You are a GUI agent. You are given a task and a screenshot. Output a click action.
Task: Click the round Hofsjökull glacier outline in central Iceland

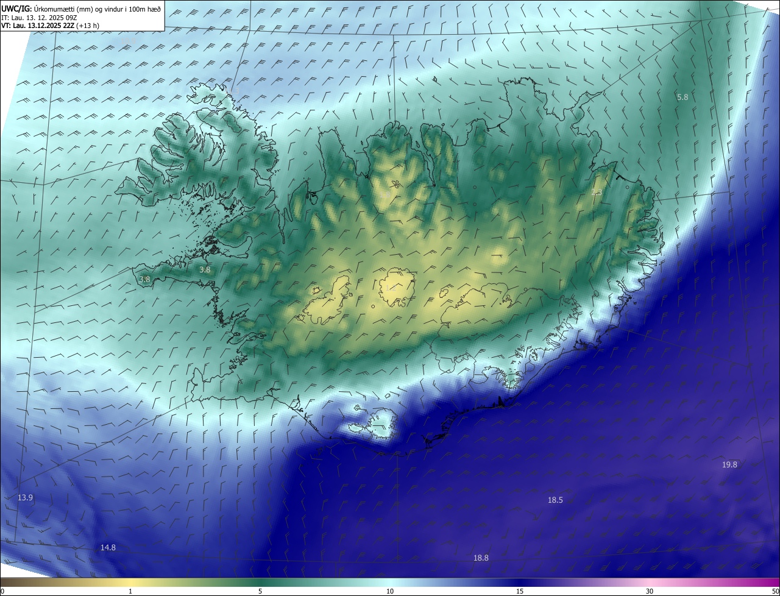tap(397, 287)
